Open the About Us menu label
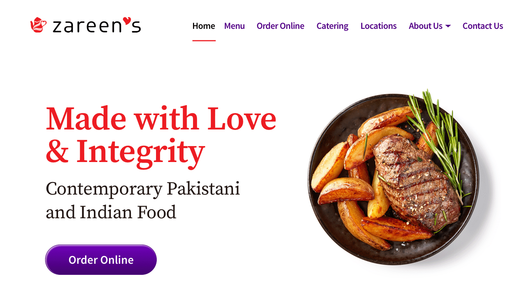Viewport: 532px width, 300px height. click(426, 26)
